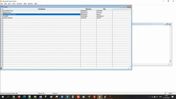Click the NUM indicator in status bar
This screenshot has height=99, width=176.
[x=170, y=94]
